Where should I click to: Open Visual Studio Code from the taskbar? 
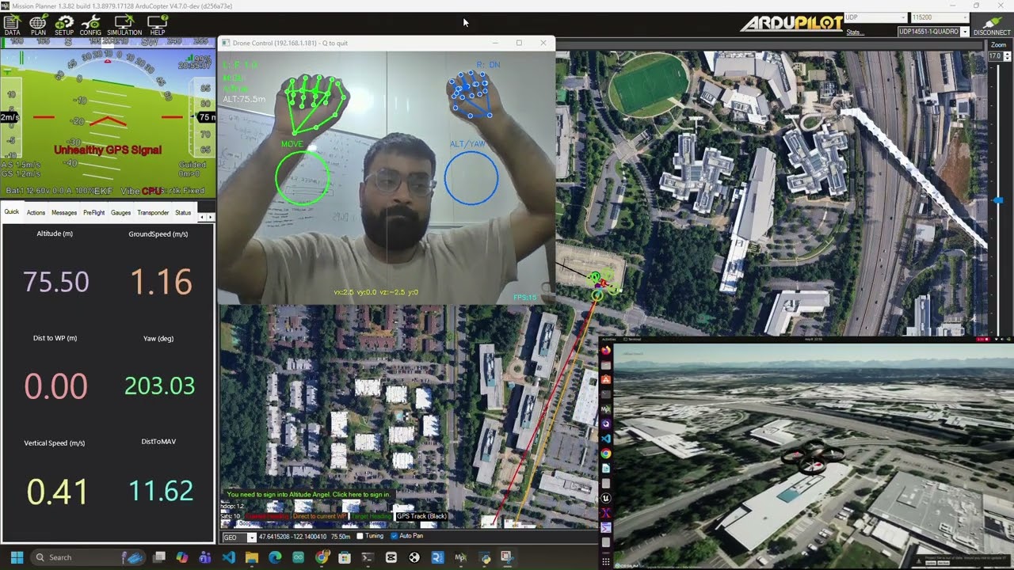tap(228, 557)
